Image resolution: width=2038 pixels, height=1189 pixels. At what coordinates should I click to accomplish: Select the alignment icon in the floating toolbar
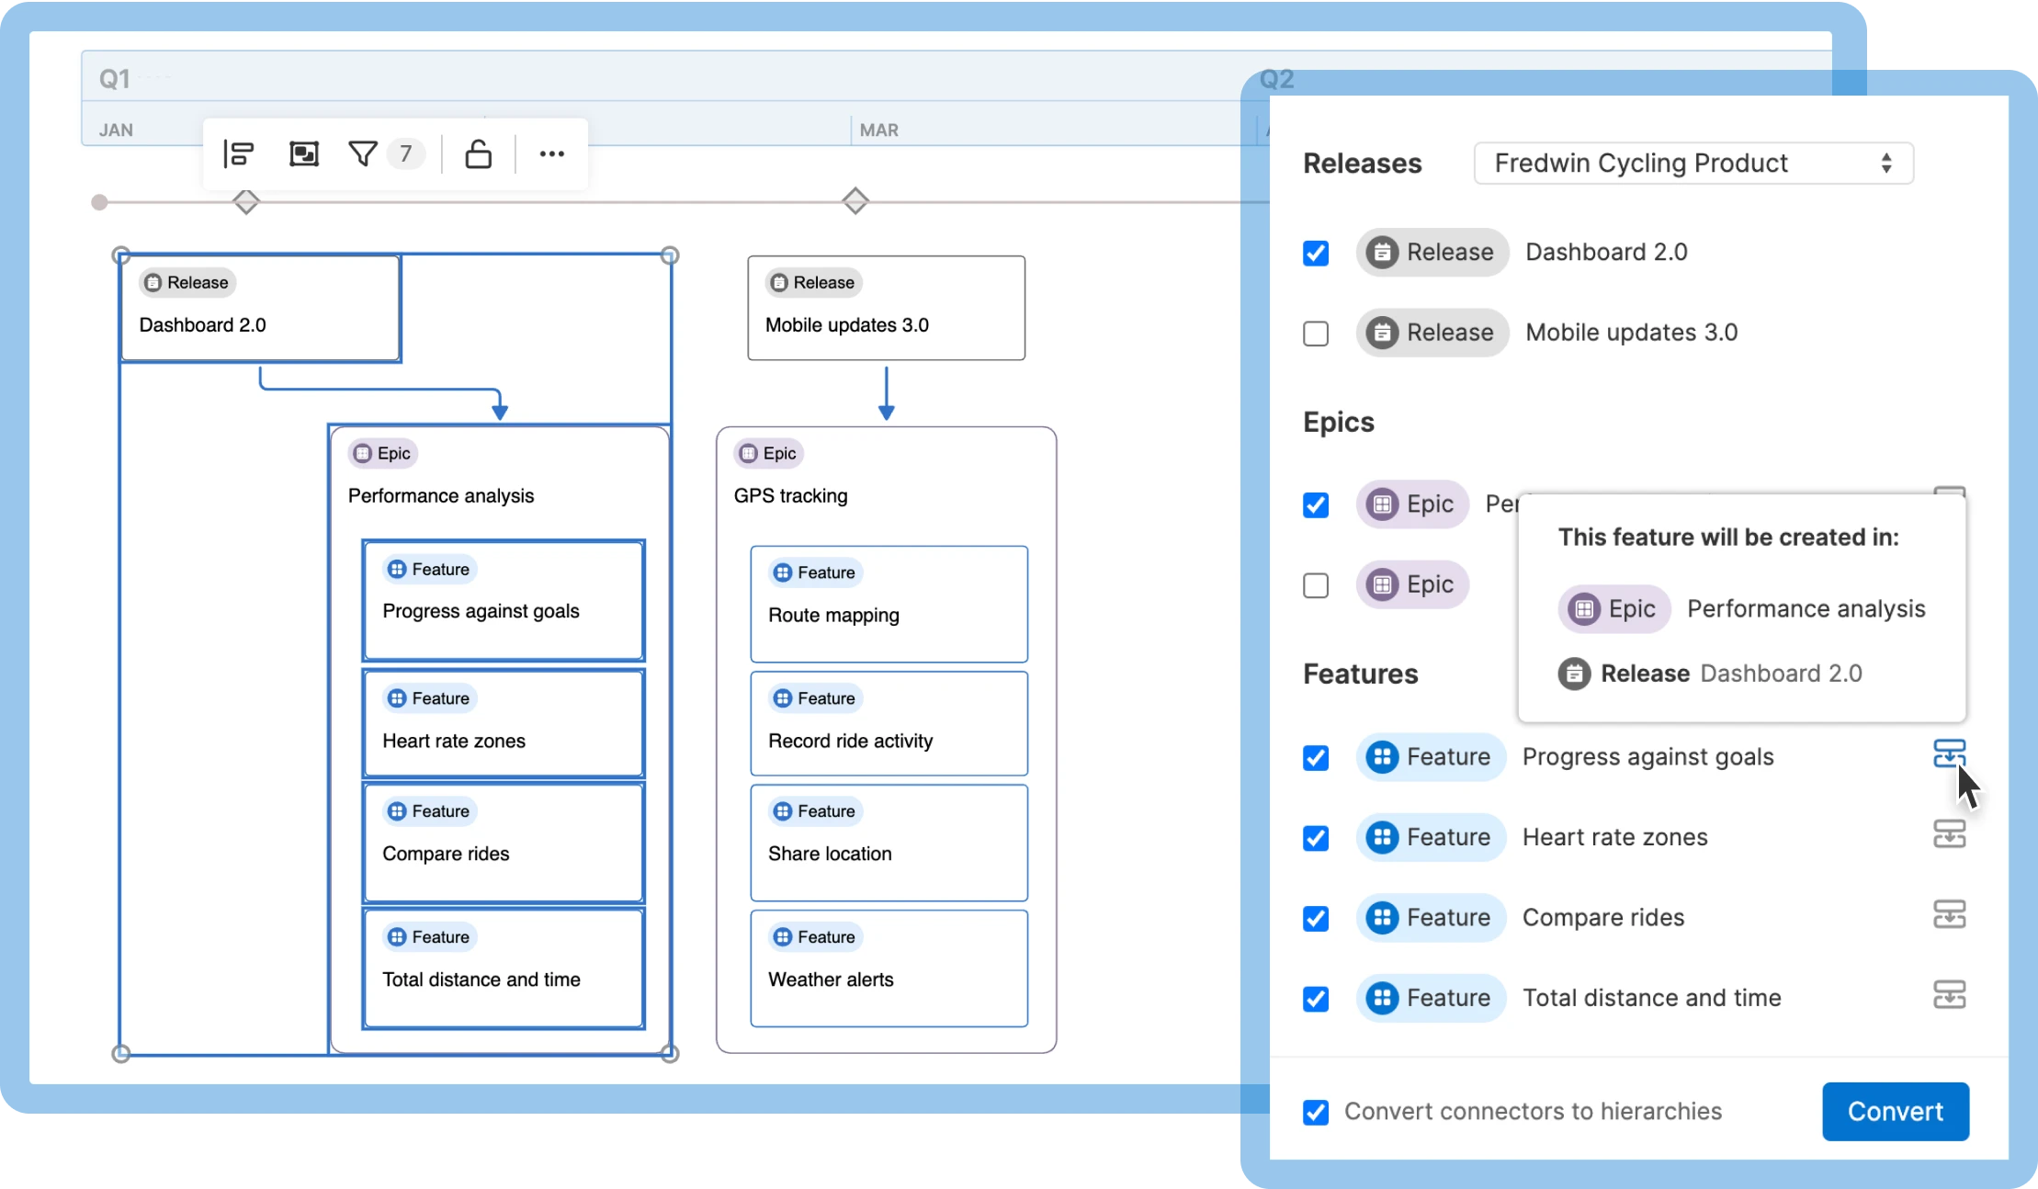[x=238, y=153]
